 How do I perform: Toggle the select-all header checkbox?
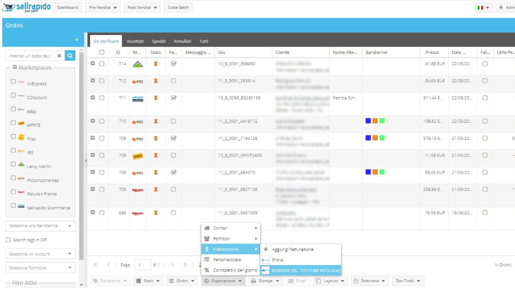(x=102, y=52)
